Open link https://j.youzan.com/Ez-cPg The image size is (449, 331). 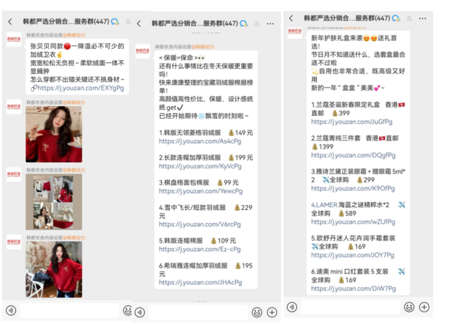pos(200,249)
